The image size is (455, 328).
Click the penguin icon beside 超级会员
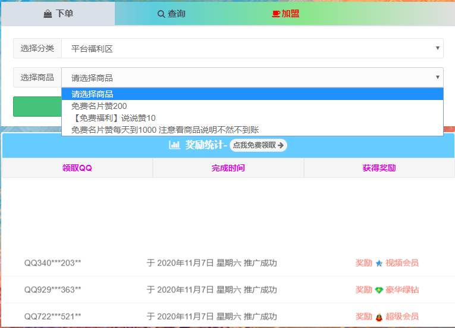point(379,317)
